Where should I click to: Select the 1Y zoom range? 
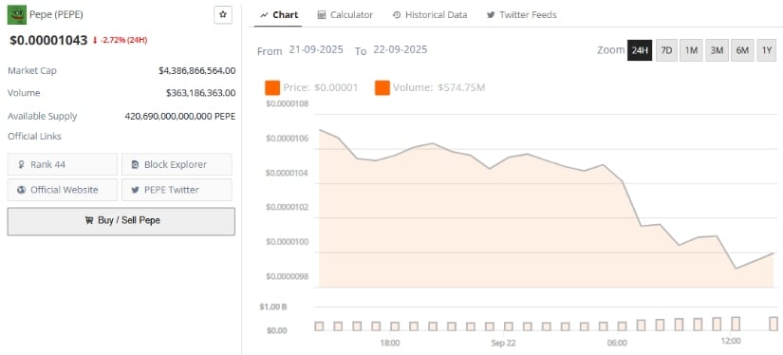coord(767,50)
